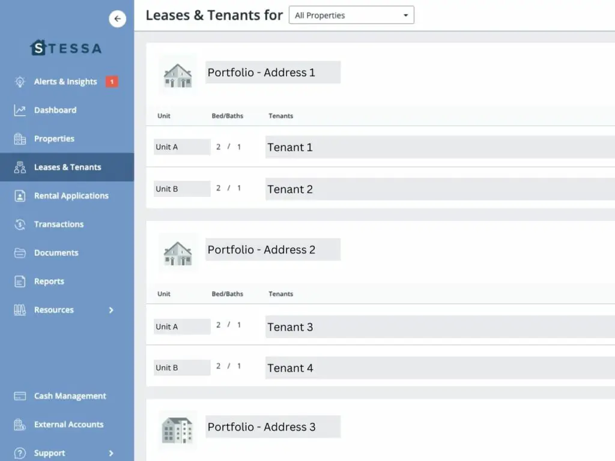Click the Unit column header under Address 2
The image size is (615, 461).
(164, 294)
